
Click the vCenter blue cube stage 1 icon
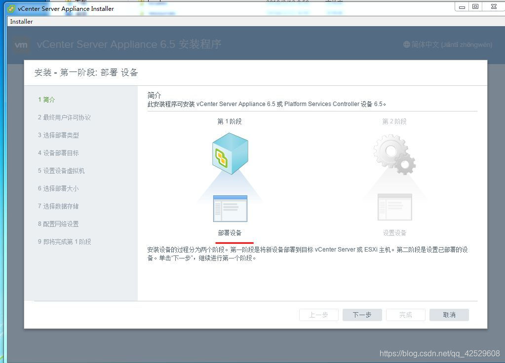[x=230, y=153]
